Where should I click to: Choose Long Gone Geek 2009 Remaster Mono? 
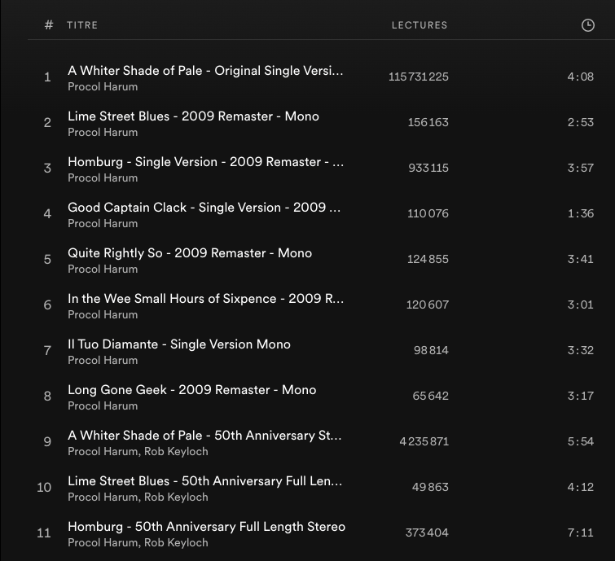pos(191,390)
